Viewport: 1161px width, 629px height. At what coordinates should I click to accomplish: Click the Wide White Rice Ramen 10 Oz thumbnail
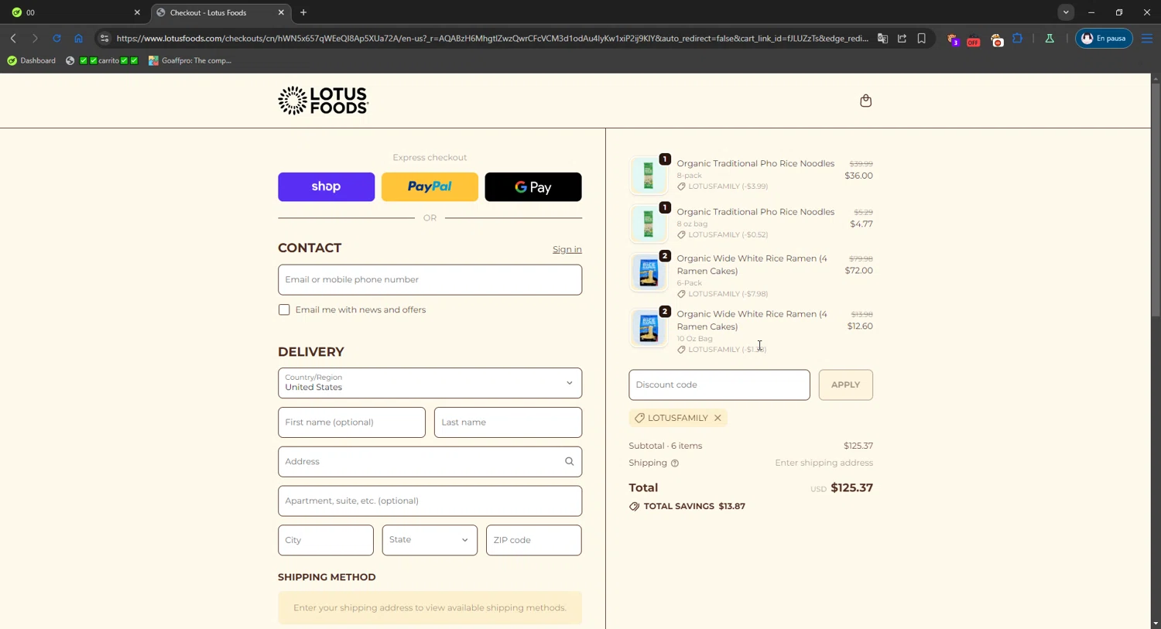point(649,328)
